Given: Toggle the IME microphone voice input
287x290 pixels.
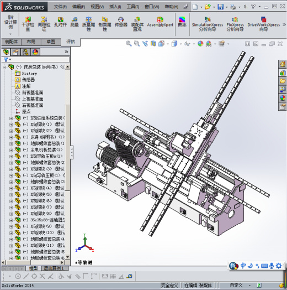Looking at the screenshot, I should [272, 266].
